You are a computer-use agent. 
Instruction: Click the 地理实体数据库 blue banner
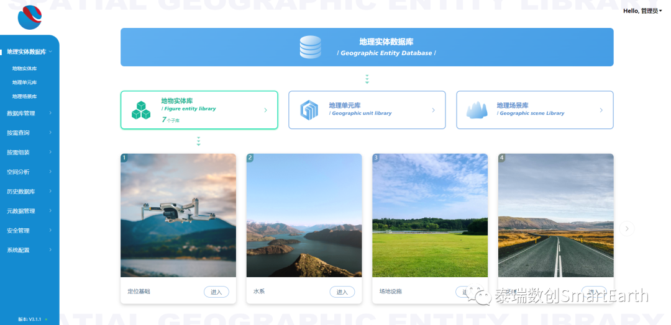pos(367,47)
